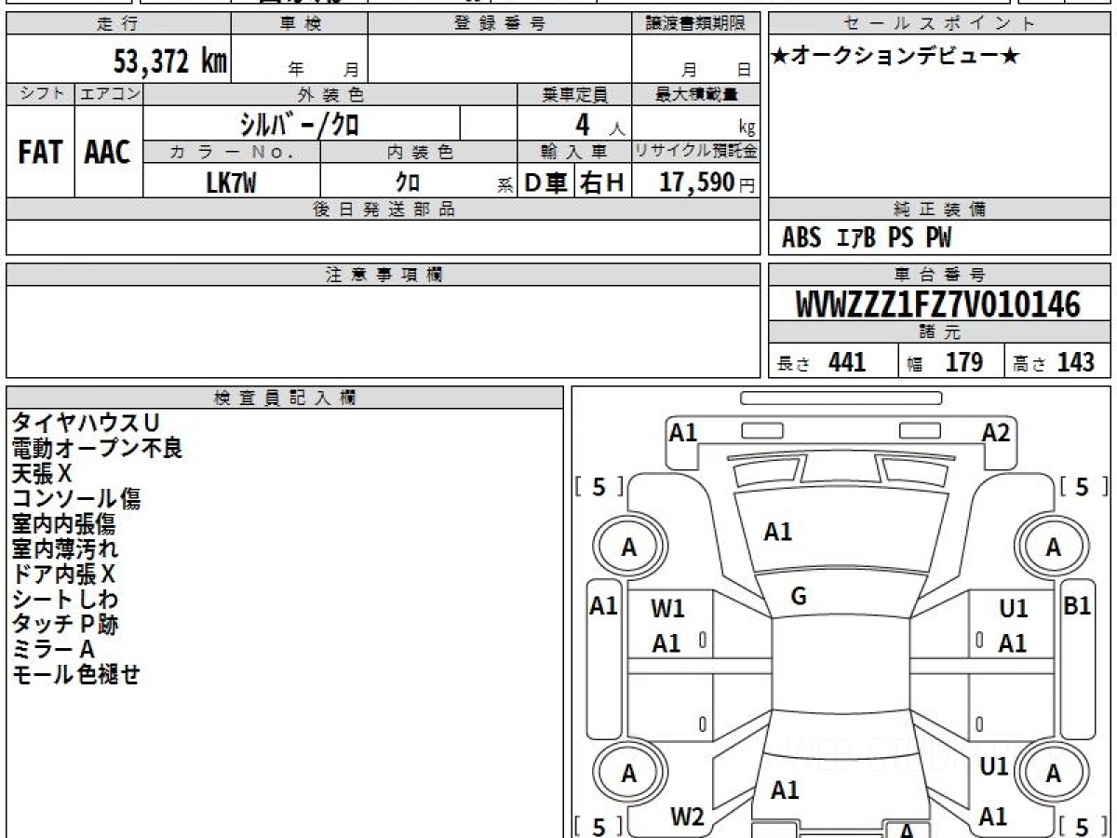Screen dimensions: 1117x838
Task: Select inspector note 室内薄汚れ
Action: (64, 549)
